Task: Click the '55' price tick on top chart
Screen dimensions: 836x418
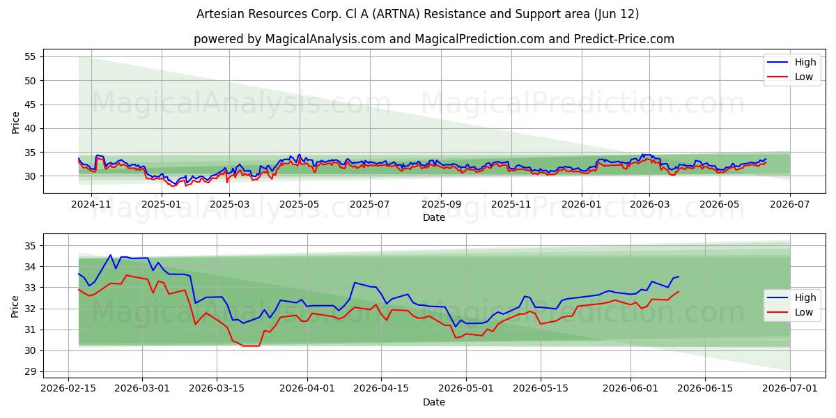Action: 31,56
